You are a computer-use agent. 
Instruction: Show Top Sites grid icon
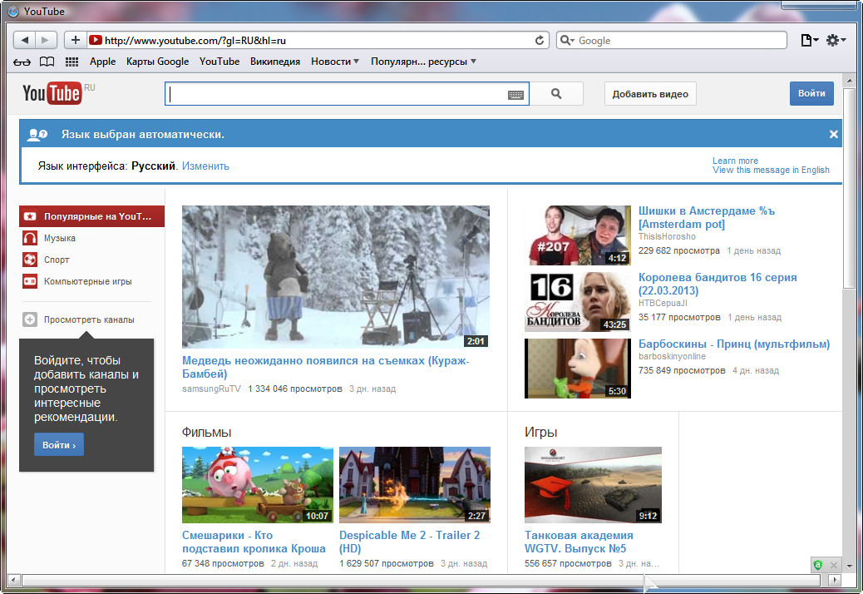72,62
